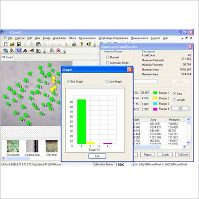
Task: Open the calibration dropdown in the status bar
Action: [133, 165]
